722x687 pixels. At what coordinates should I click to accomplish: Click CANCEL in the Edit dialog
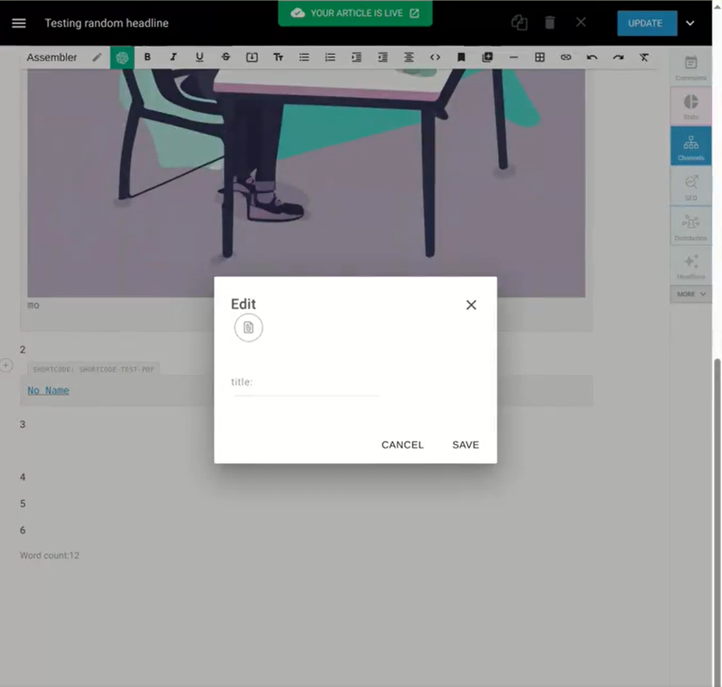point(402,444)
